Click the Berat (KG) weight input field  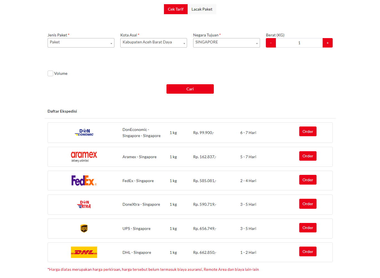click(x=299, y=43)
